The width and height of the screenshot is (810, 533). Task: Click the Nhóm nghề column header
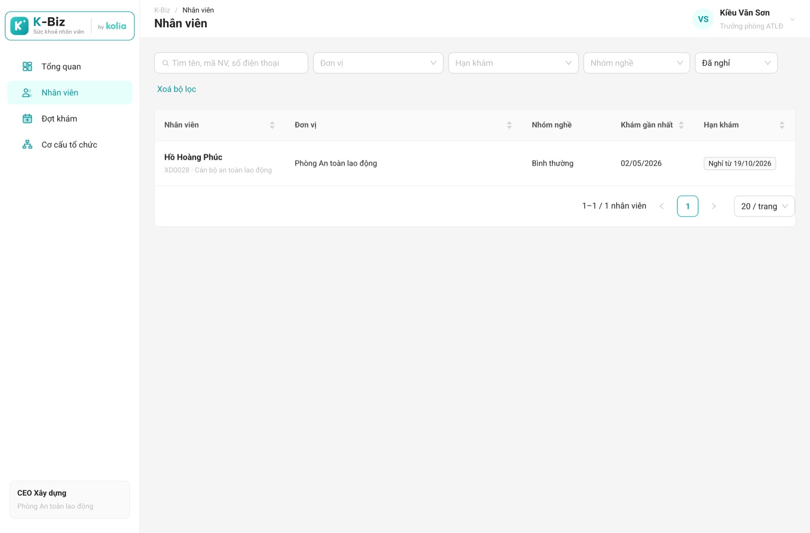(551, 125)
